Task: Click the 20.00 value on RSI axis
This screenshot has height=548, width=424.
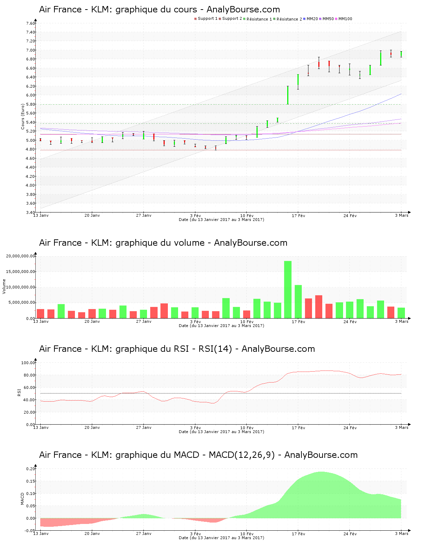Action: click(29, 412)
